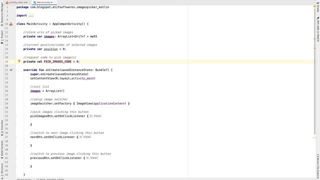The height and width of the screenshot is (180, 320).
Task: Click line number 19 in the gutter
Action: pos(6,61)
